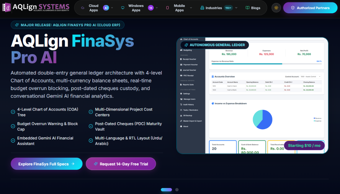
Task: Click the AI badge on Cloud Apps
Action: tap(106, 8)
